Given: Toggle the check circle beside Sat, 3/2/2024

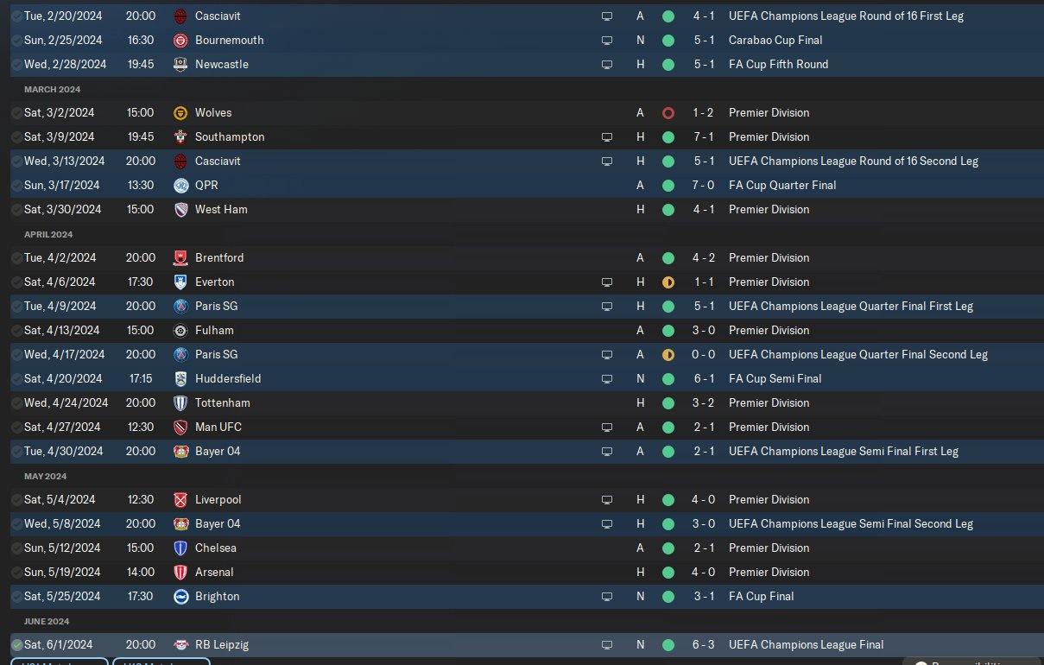Looking at the screenshot, I should click(x=17, y=112).
